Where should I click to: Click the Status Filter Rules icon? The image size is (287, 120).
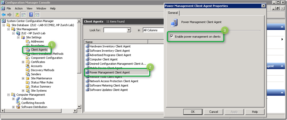pos(28,82)
